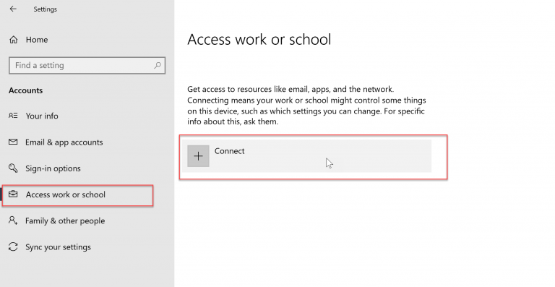
Task: Click the Family person-plus icon
Action: [x=13, y=220]
